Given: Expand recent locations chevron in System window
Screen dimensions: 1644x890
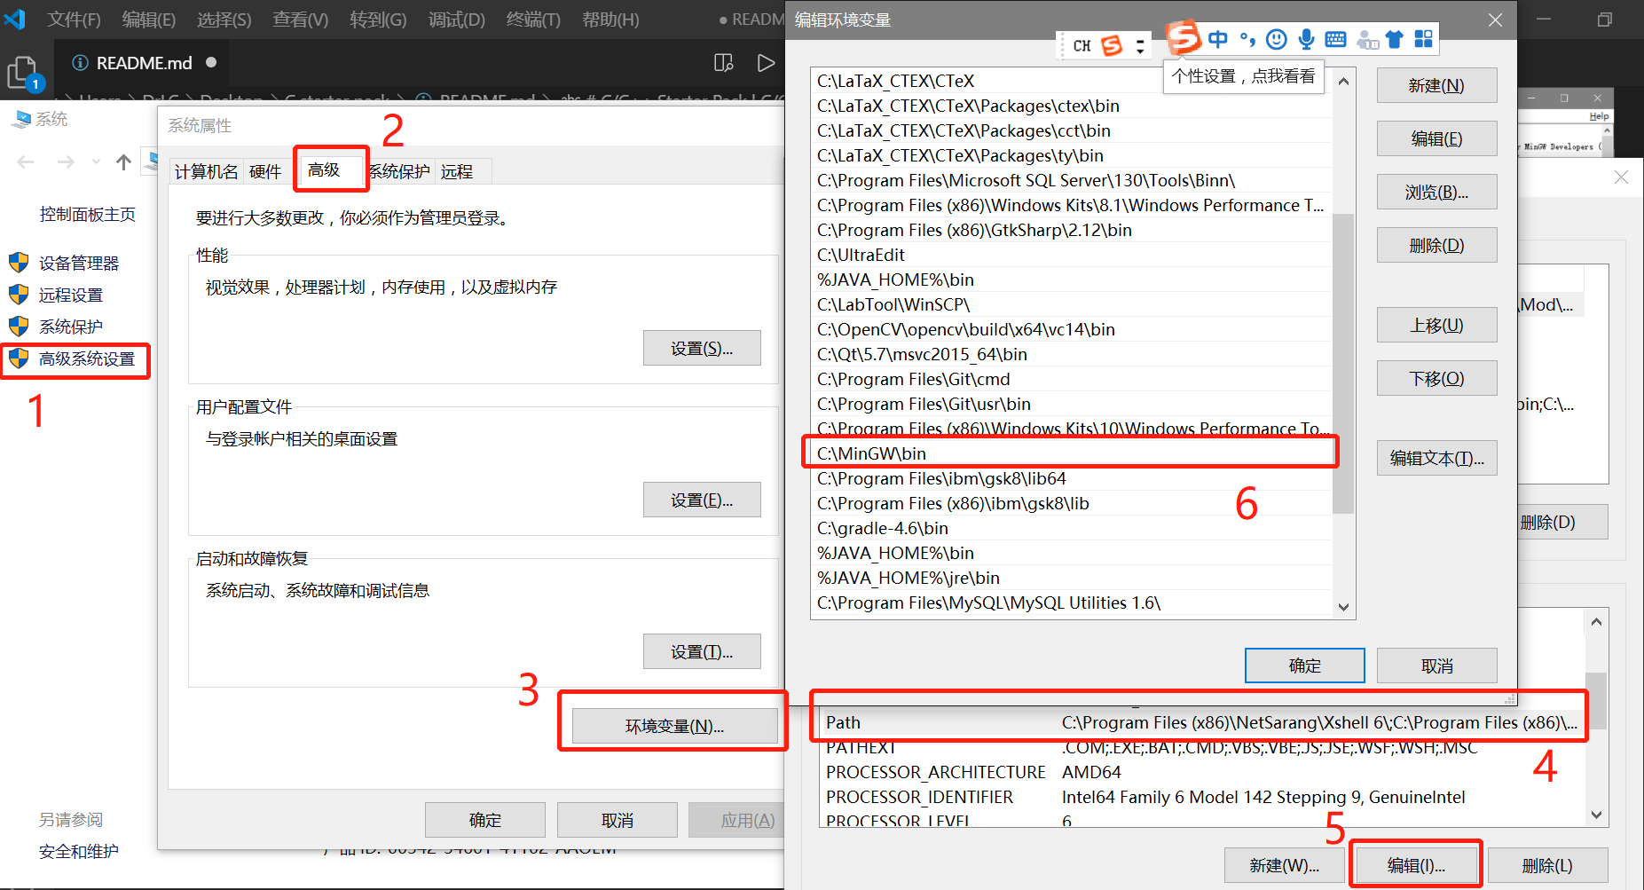Looking at the screenshot, I should point(96,161).
